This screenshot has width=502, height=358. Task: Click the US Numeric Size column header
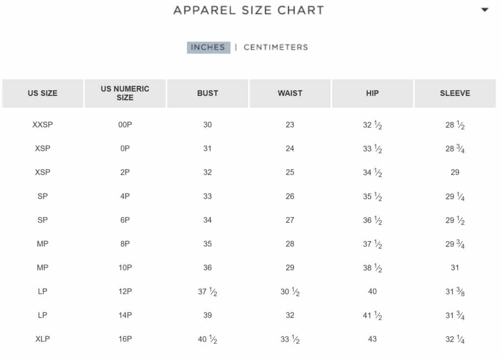point(125,93)
